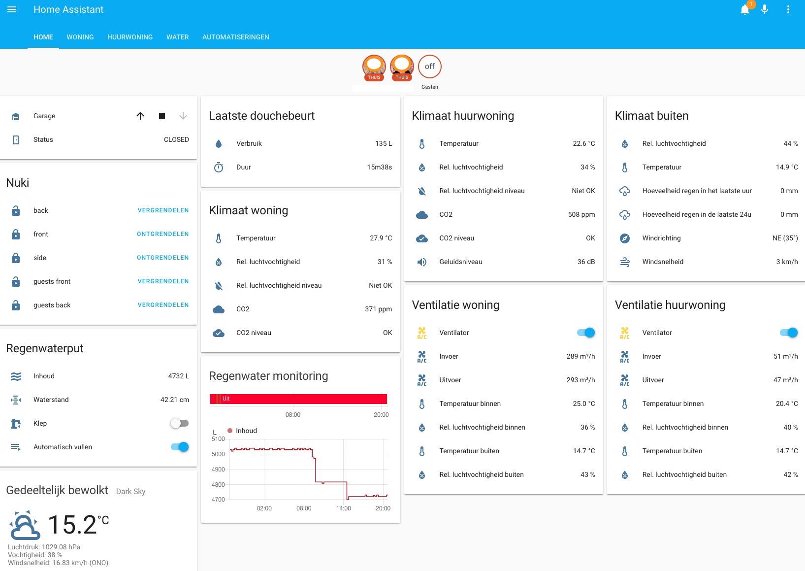This screenshot has height=571, width=805.
Task: Open the hamburger sidebar menu
Action: pyautogui.click(x=12, y=10)
